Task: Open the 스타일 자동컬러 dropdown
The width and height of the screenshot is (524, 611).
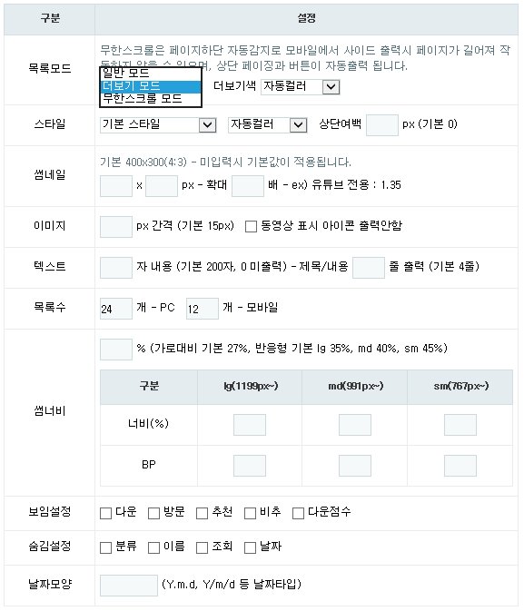Action: pyautogui.click(x=268, y=125)
